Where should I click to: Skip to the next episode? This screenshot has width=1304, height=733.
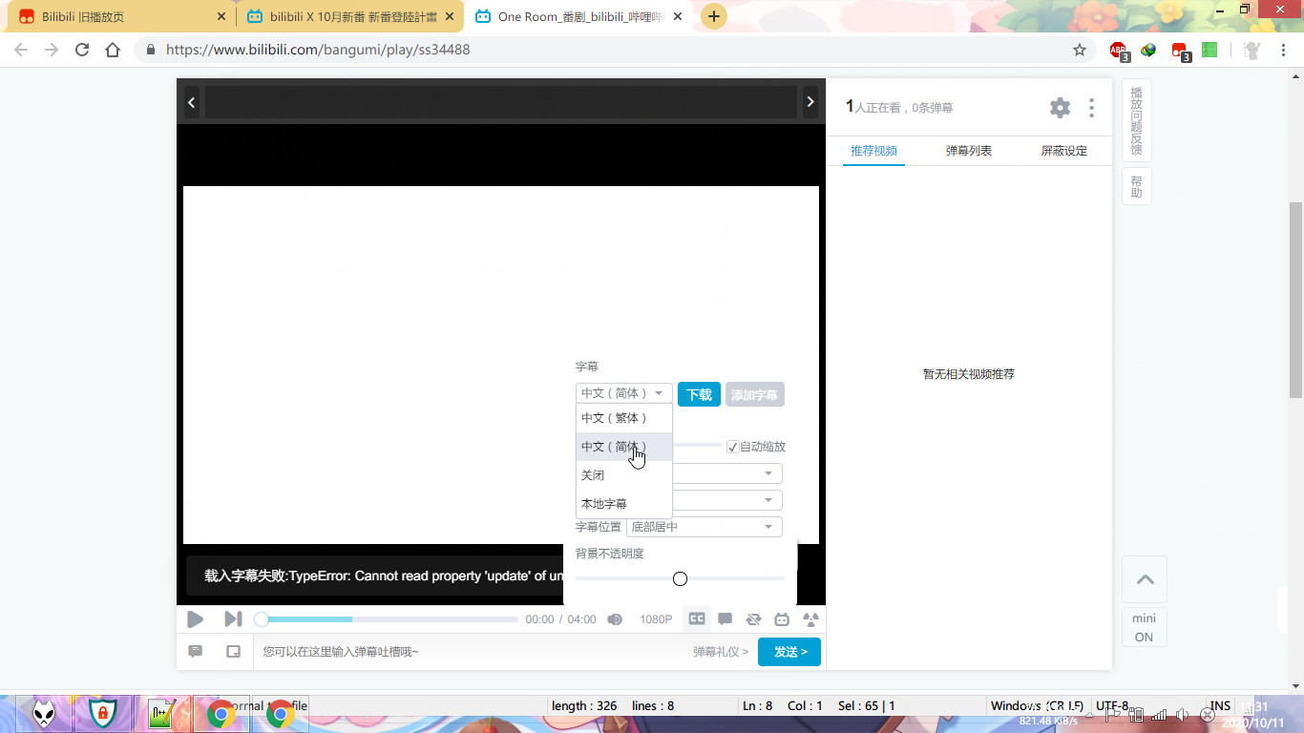pos(233,618)
